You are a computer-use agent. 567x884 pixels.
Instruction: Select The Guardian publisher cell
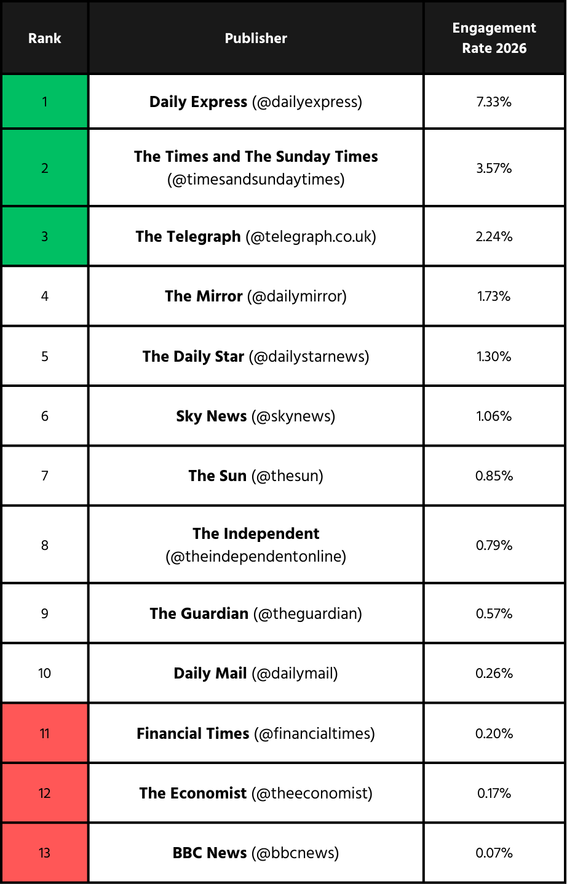pos(256,613)
